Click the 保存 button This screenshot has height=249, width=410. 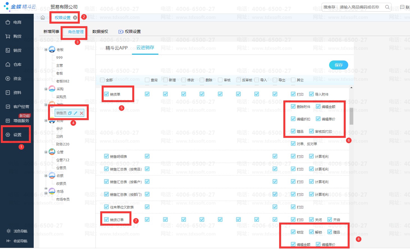[338, 65]
